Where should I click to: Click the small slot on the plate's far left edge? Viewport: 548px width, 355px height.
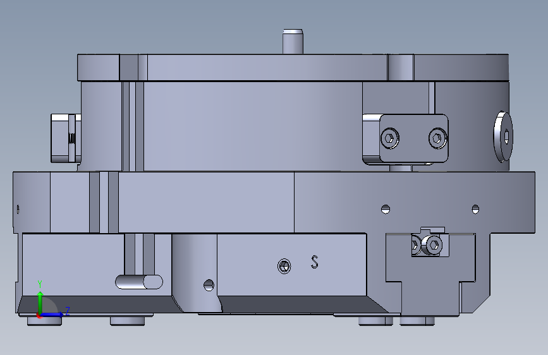(18, 209)
